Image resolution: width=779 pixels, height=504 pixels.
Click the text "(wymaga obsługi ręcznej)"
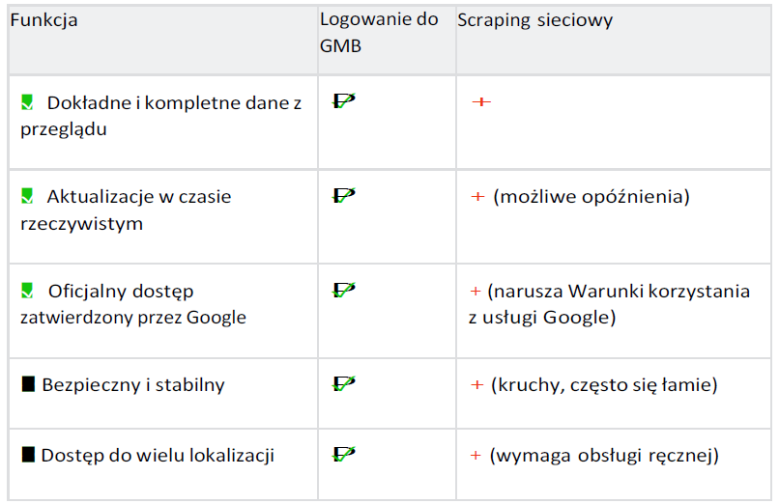606,455
